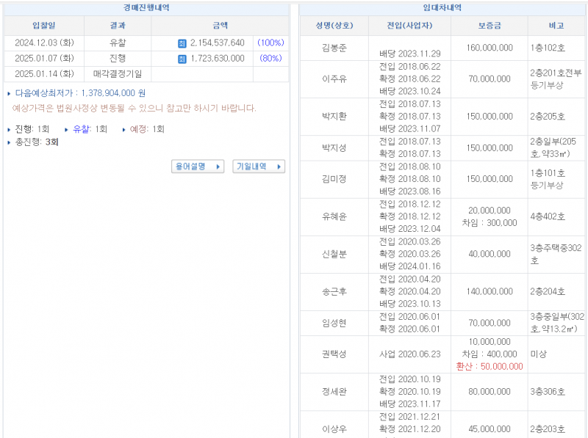Click the (100%) percentage link
The height and width of the screenshot is (438, 588).
click(270, 43)
